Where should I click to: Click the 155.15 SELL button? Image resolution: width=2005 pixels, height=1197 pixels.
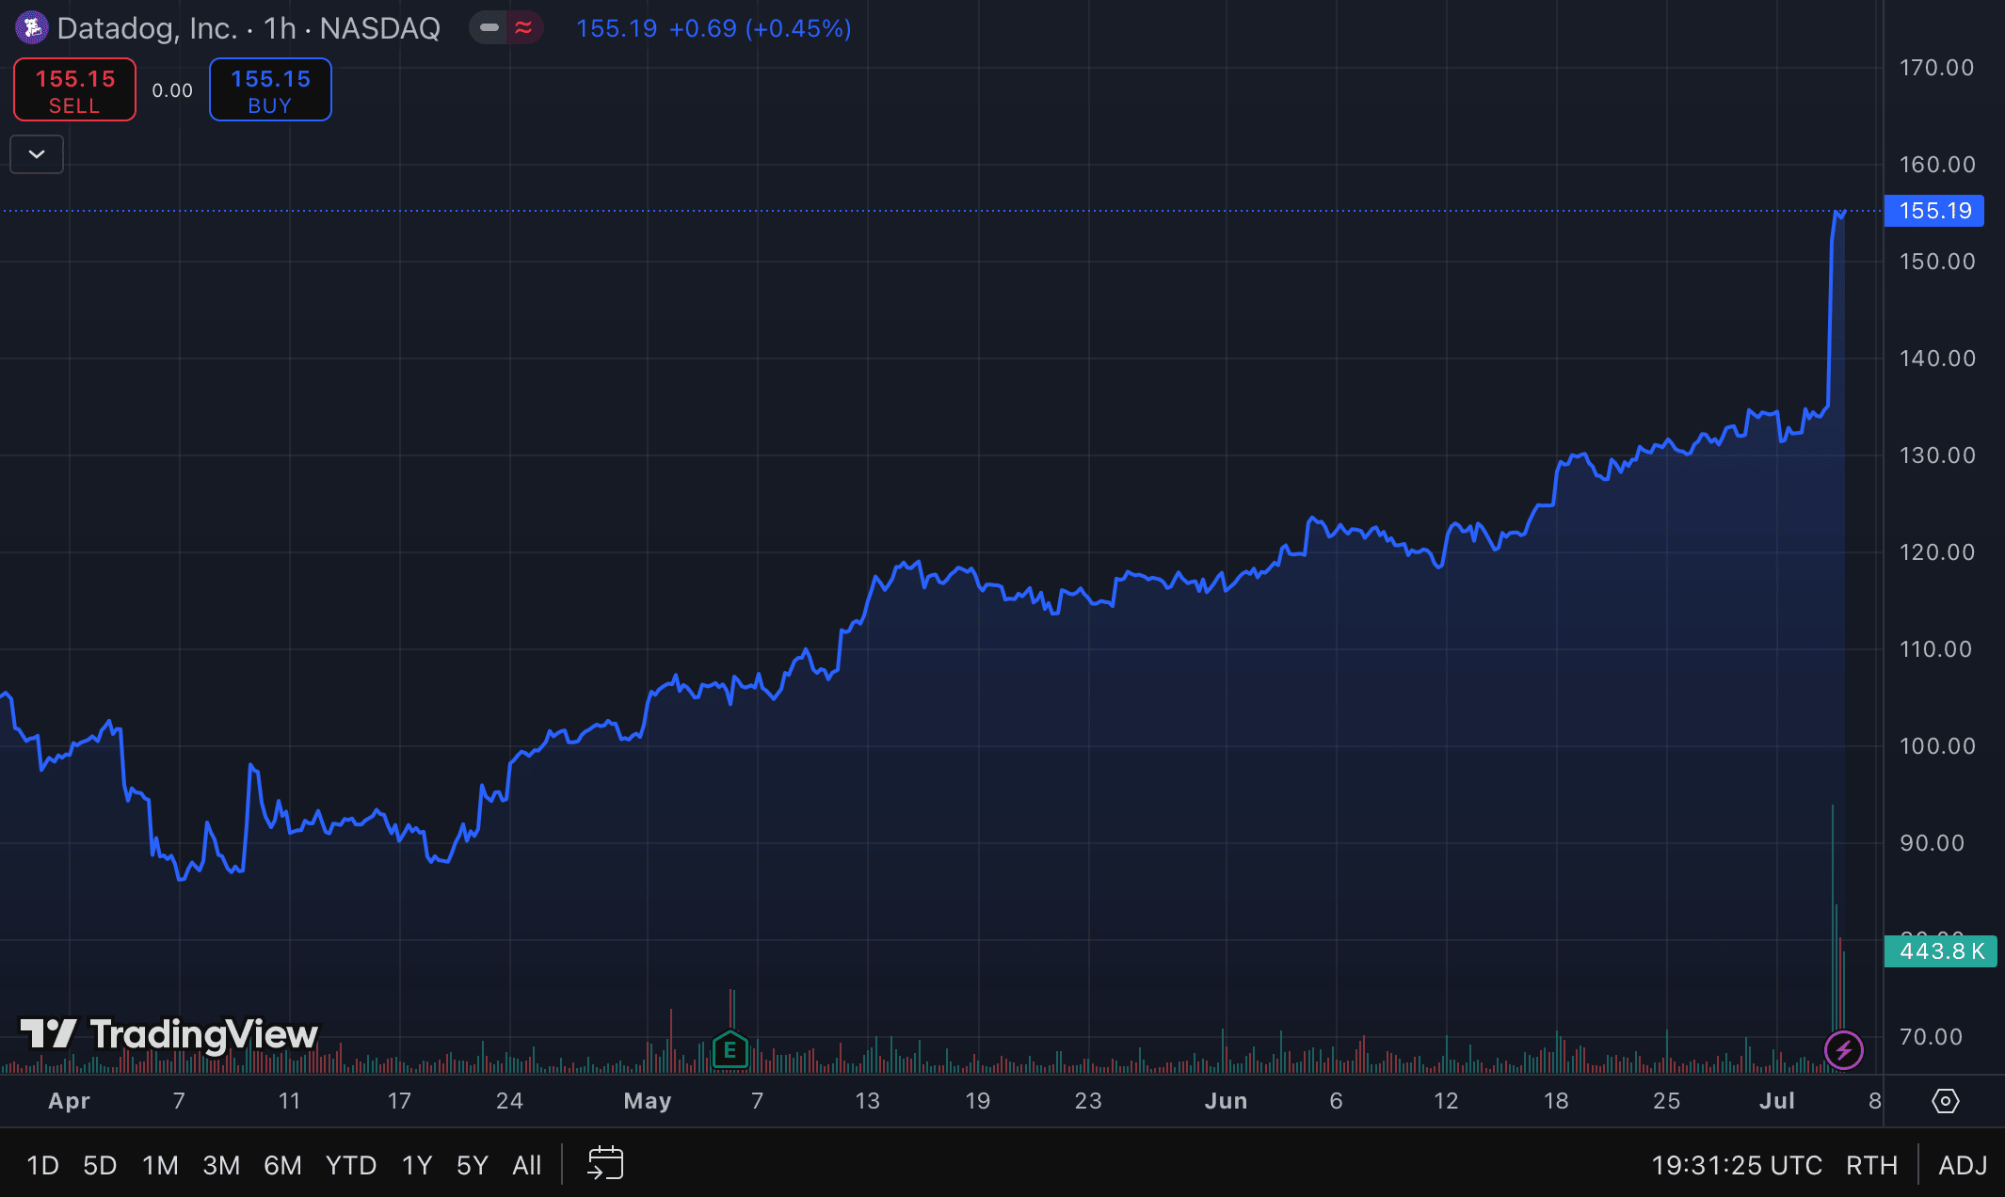[x=74, y=89]
